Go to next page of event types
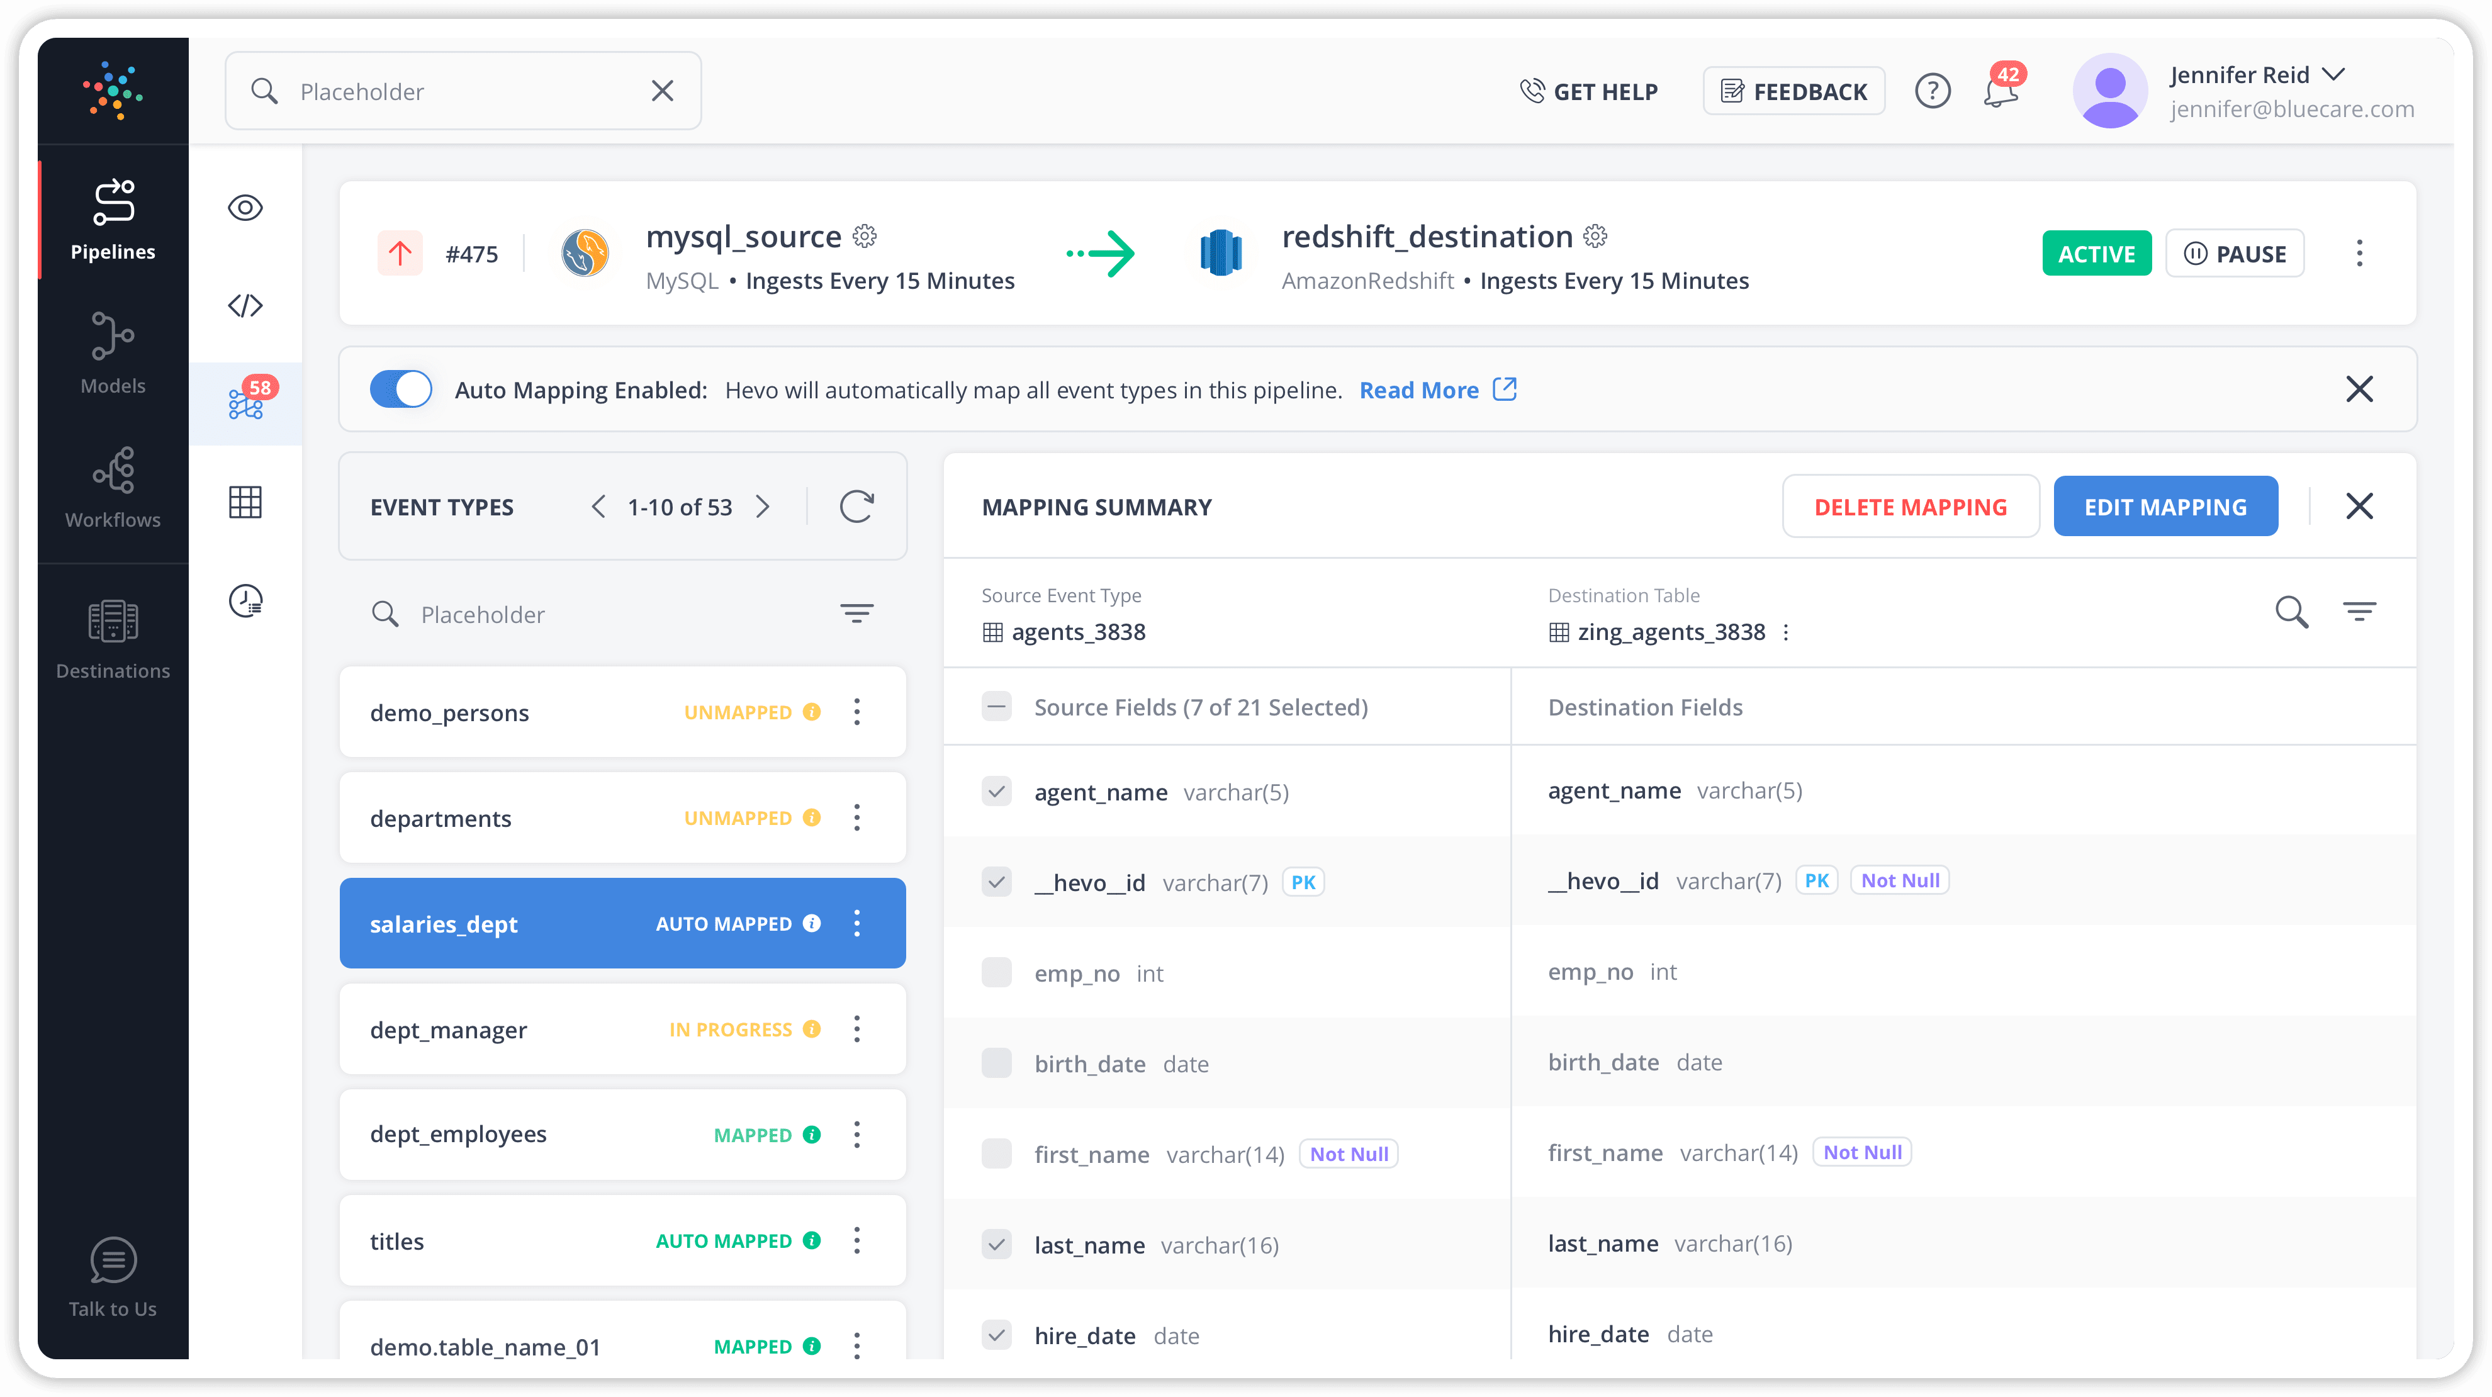The height and width of the screenshot is (1397, 2492). [763, 507]
